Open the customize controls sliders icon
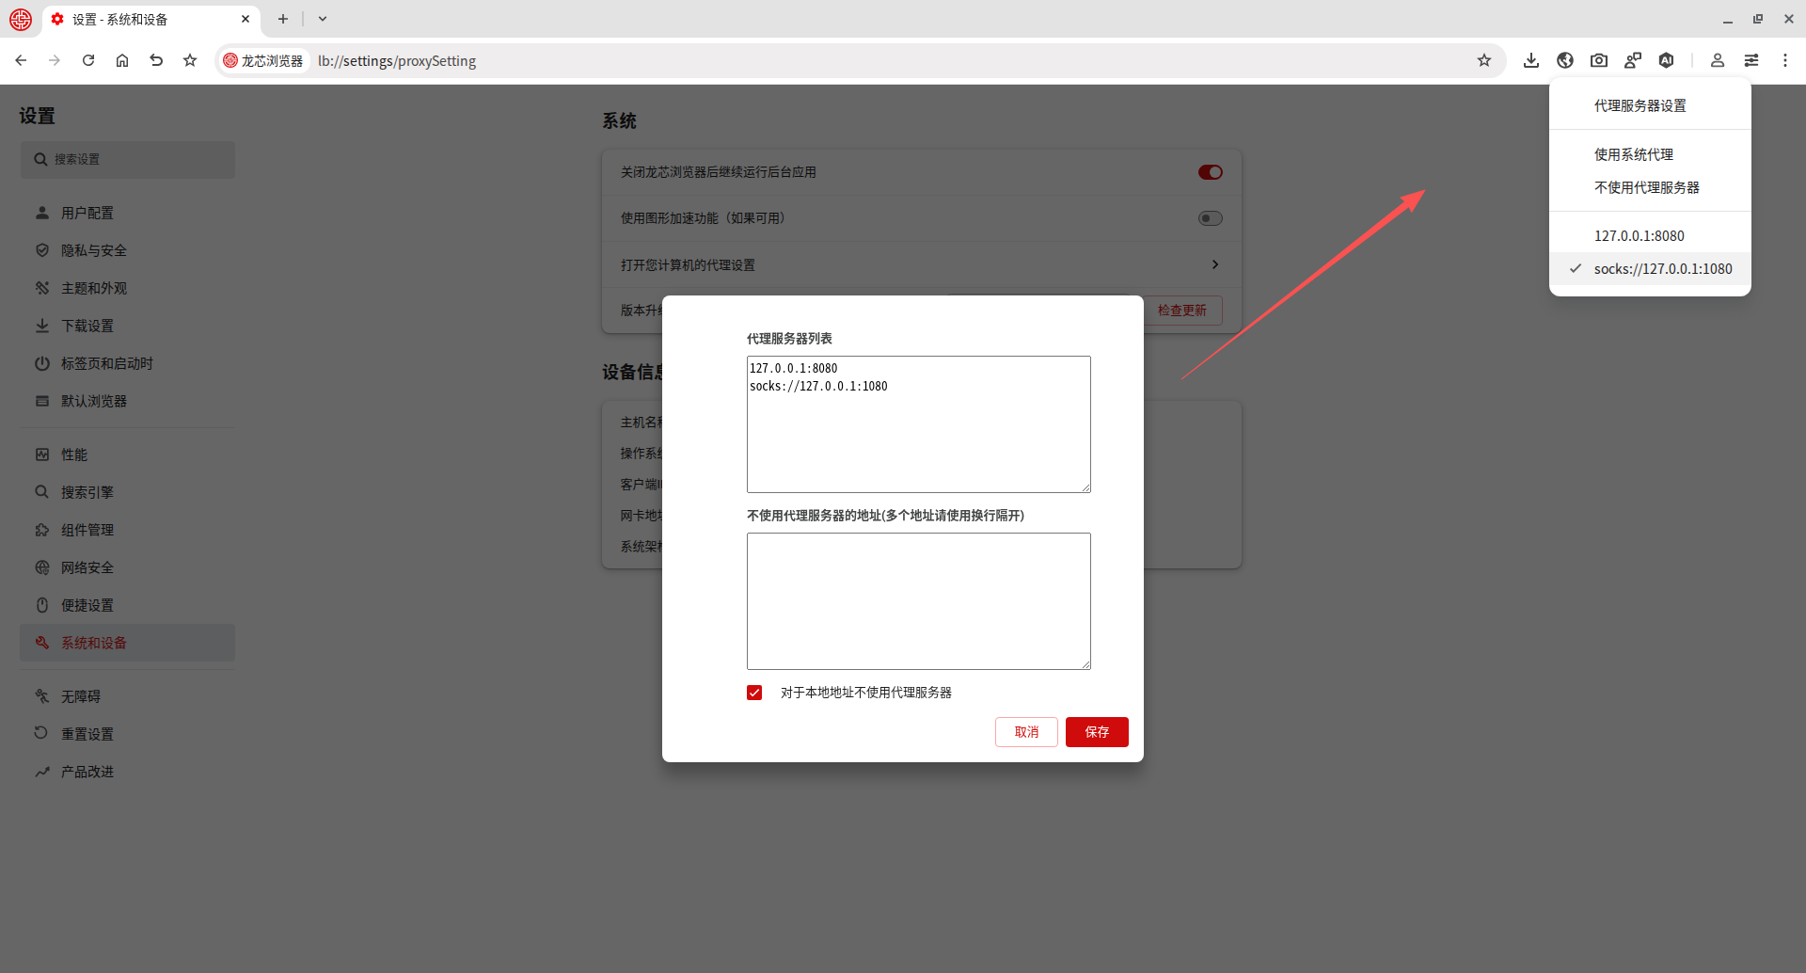 pyautogui.click(x=1751, y=60)
